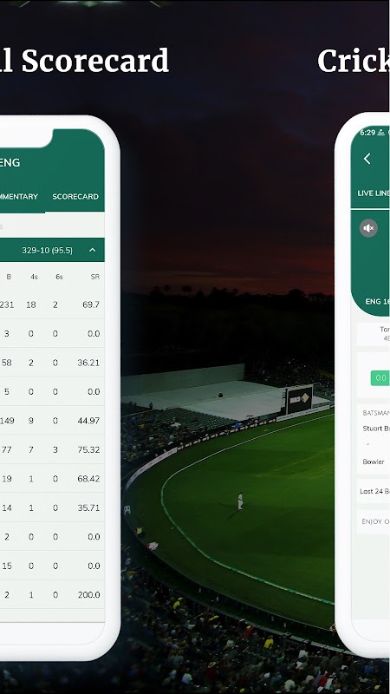
Task: Click the 329-10 (95.5) innings header
Action: (x=52, y=250)
